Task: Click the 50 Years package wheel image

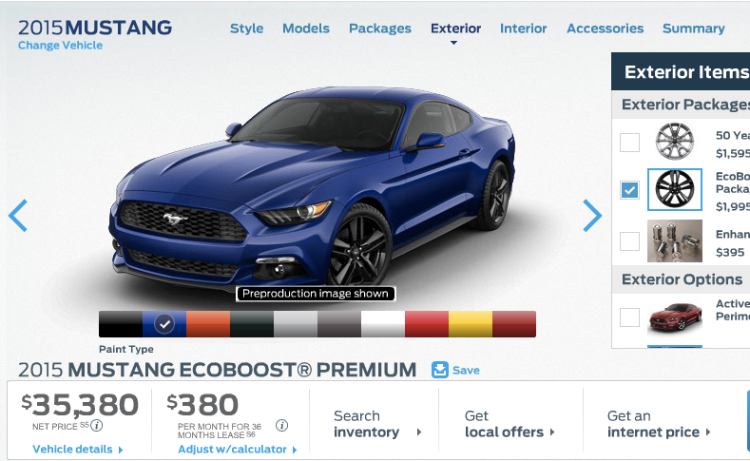Action: (674, 142)
